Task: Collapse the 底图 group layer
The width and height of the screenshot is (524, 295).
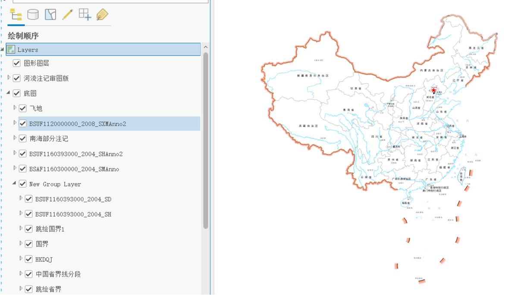Action: pos(9,93)
